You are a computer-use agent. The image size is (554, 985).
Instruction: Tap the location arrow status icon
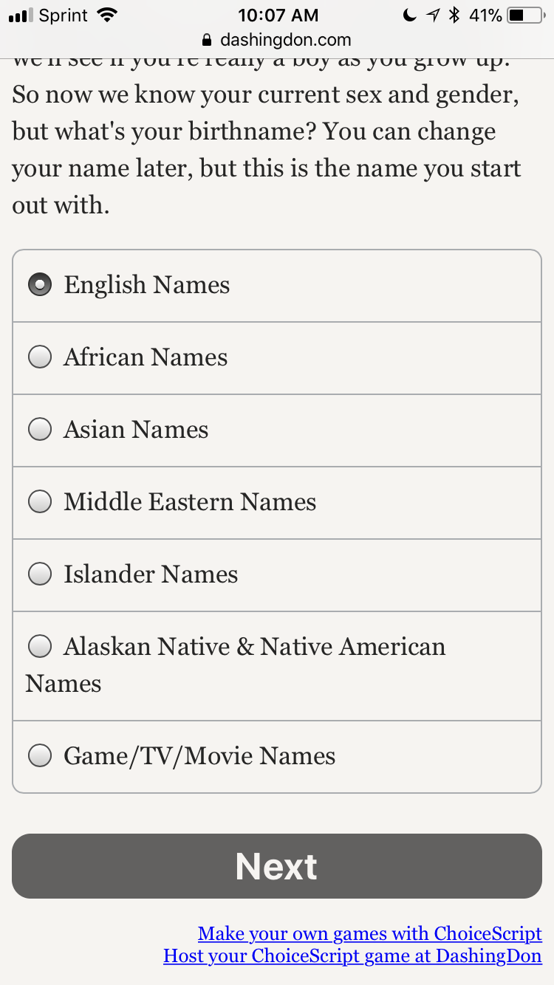click(432, 15)
